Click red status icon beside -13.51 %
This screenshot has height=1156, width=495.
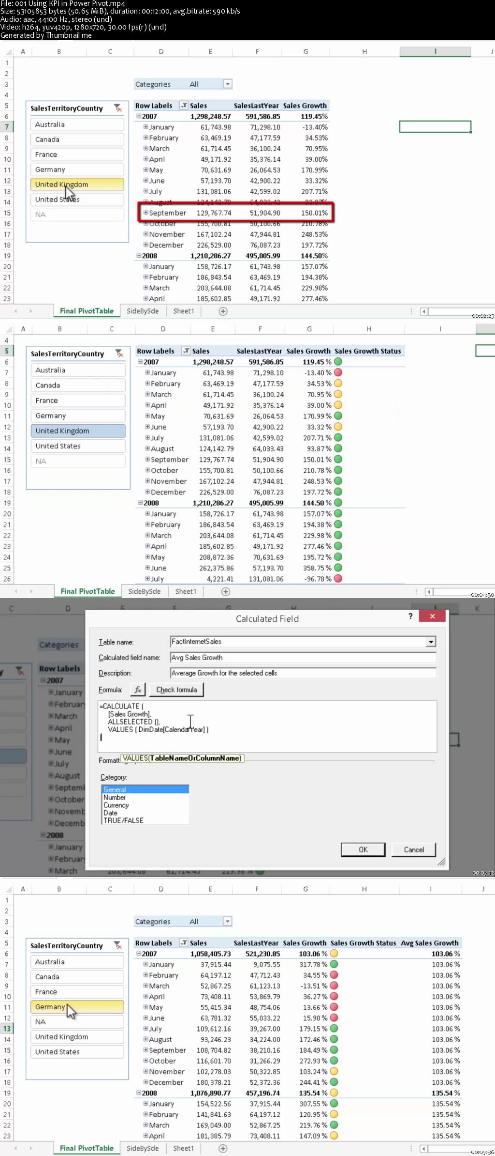[x=334, y=986]
